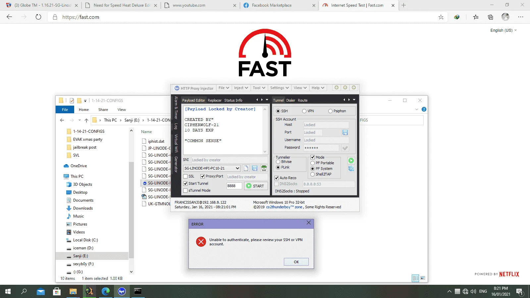This screenshot has width=530, height=298.
Task: Select Shell2TAP mode
Action: [x=312, y=174]
